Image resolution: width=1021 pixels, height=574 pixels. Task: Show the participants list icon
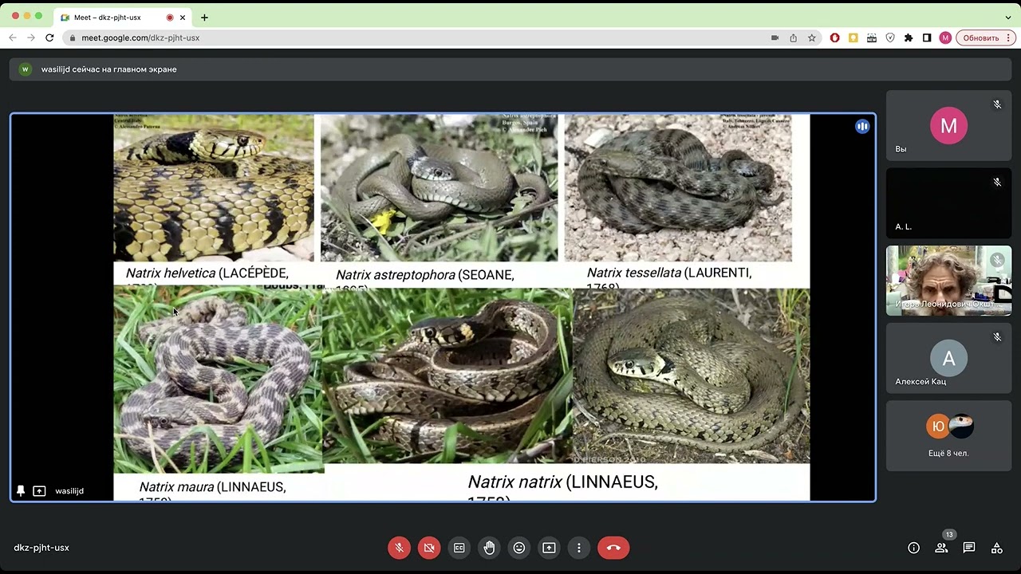coord(941,548)
